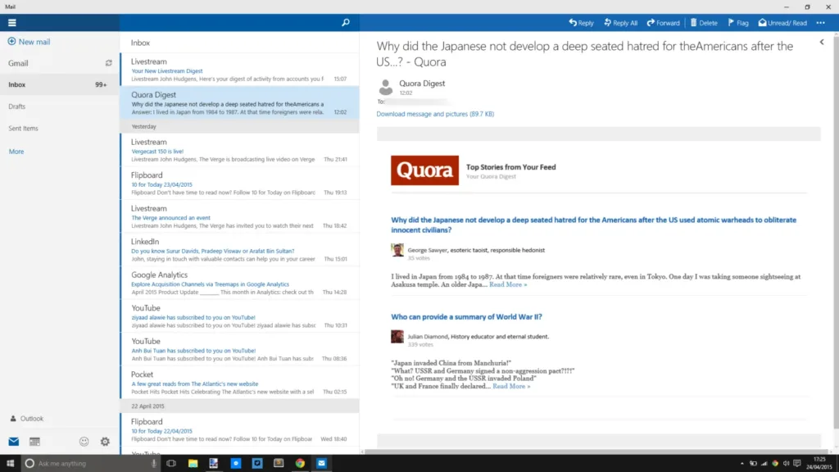
Task: Switch to the Outlook account
Action: click(27, 419)
